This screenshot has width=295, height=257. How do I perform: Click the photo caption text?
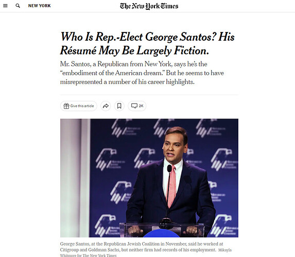click(142, 247)
